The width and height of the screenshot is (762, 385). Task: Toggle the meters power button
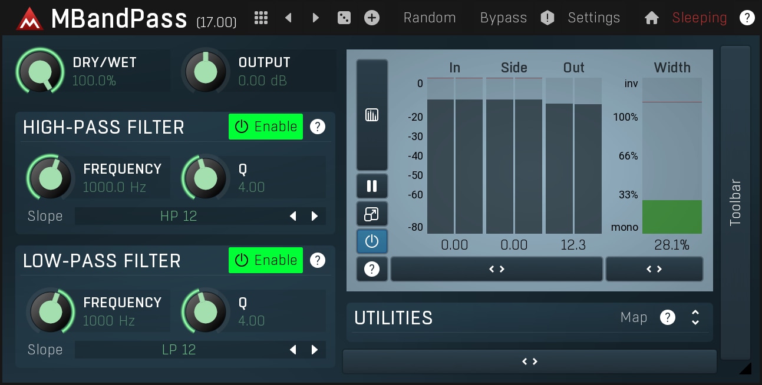[x=372, y=241]
